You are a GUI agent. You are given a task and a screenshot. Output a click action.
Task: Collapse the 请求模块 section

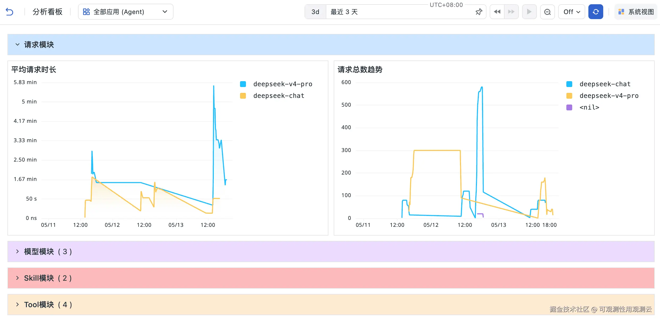point(18,45)
